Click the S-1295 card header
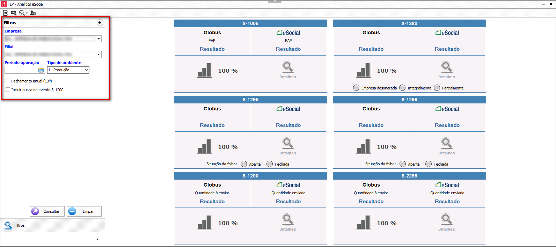This screenshot has height=247, width=556. (x=251, y=100)
